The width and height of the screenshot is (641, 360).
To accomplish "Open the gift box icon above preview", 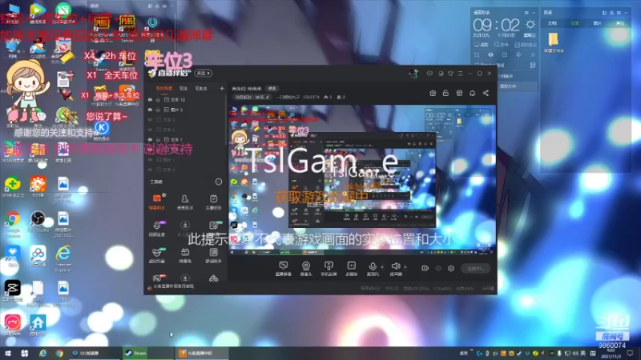I will coord(433,94).
